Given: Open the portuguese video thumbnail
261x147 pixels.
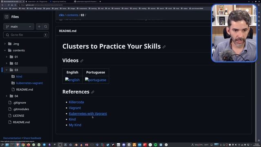Looking at the screenshot, I should click(x=95, y=80).
